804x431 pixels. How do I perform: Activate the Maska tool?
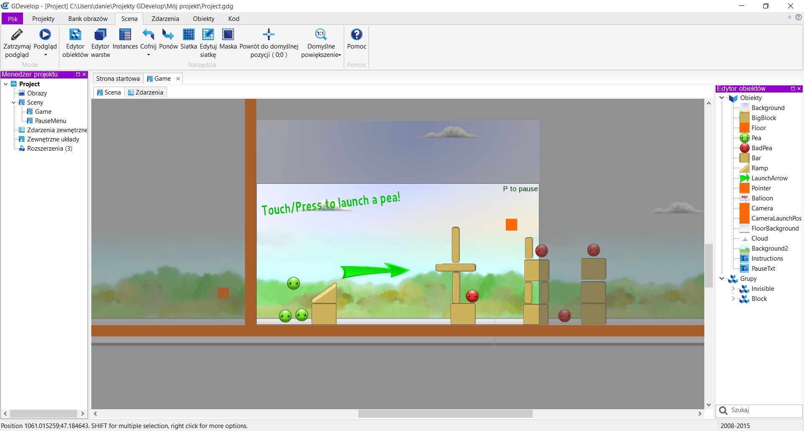(228, 36)
